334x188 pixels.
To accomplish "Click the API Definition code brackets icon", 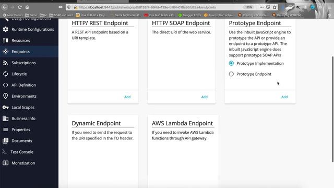I will [x=6, y=85].
